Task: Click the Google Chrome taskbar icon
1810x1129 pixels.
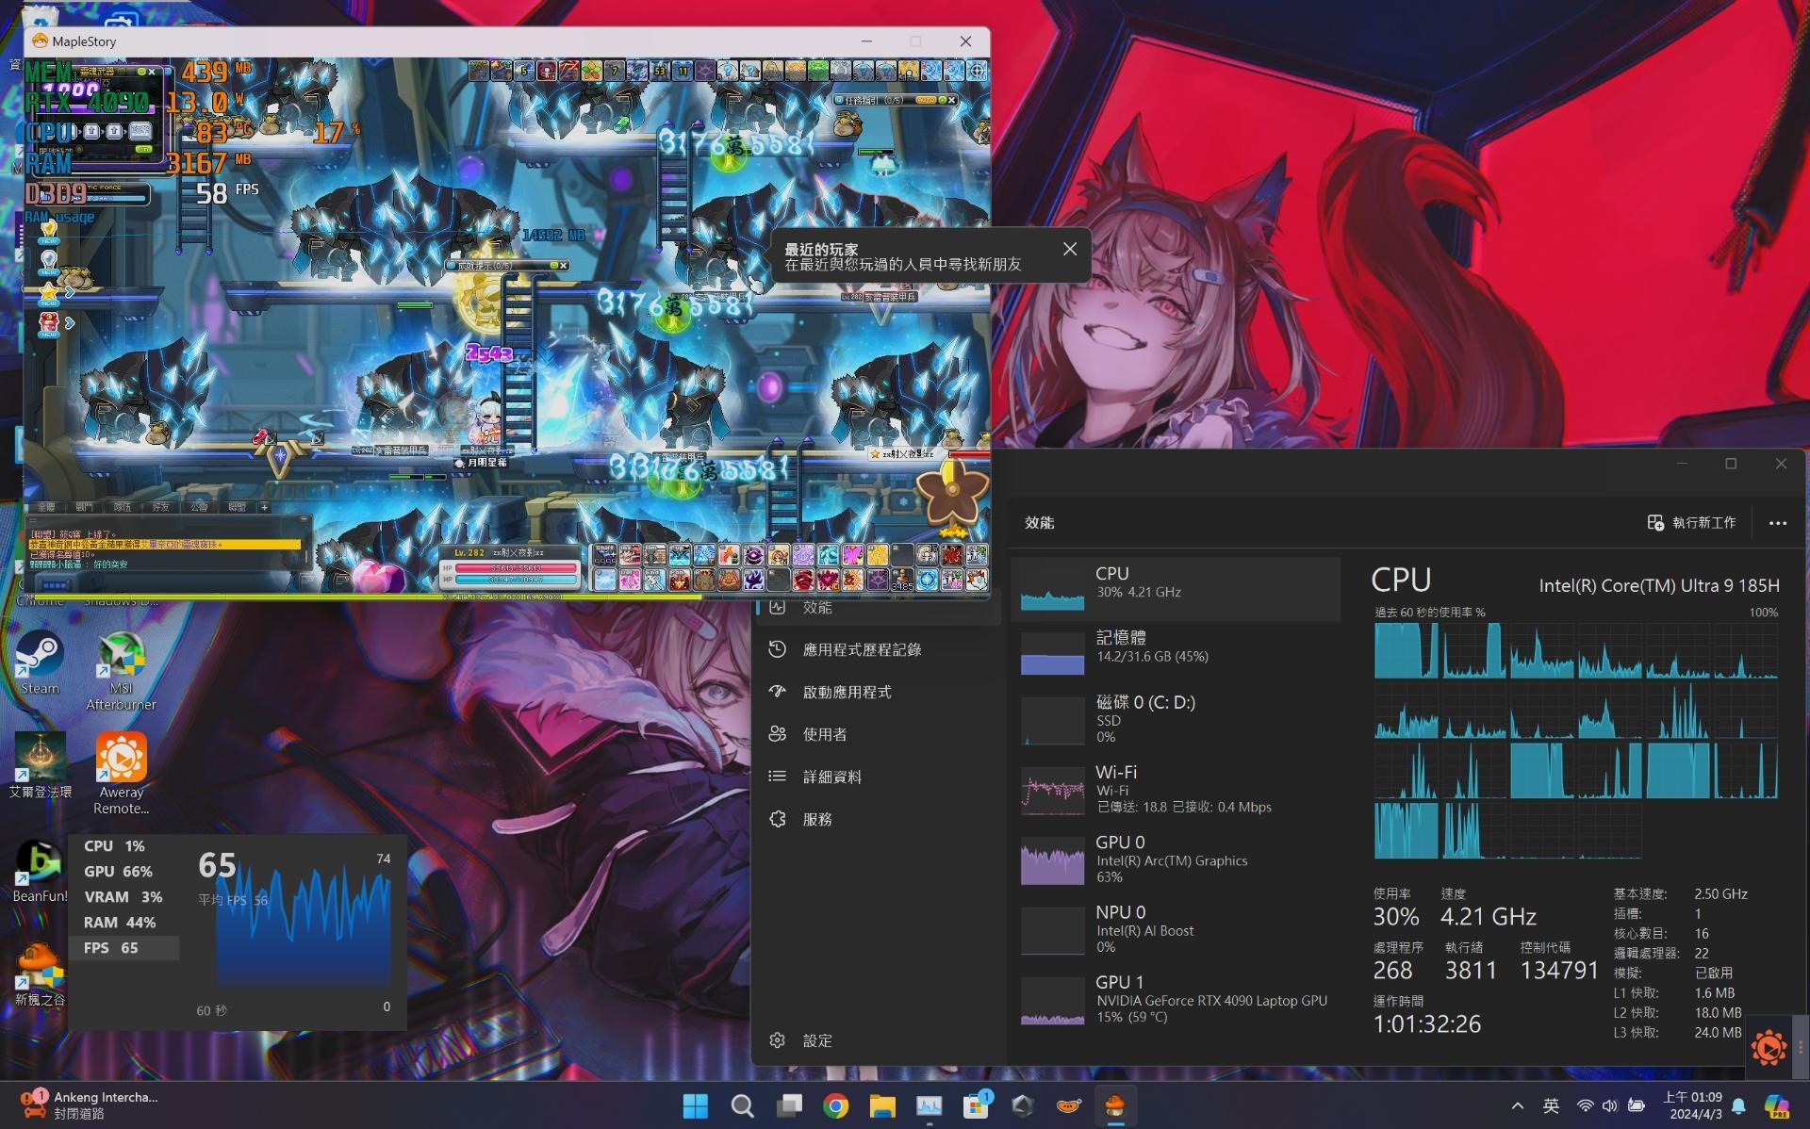Action: point(835,1104)
